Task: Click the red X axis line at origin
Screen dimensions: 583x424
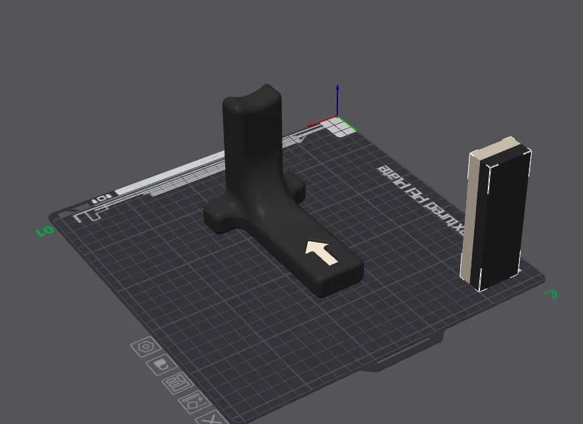Action: click(x=322, y=122)
